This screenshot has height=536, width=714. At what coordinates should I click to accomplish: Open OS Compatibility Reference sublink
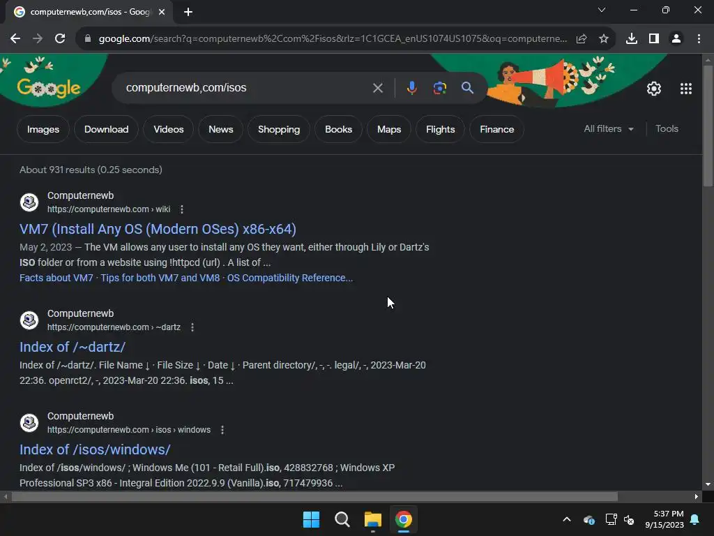coord(290,278)
